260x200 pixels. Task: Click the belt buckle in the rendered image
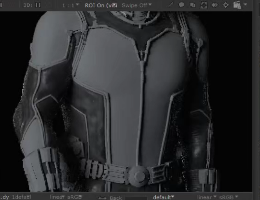coord(138,175)
